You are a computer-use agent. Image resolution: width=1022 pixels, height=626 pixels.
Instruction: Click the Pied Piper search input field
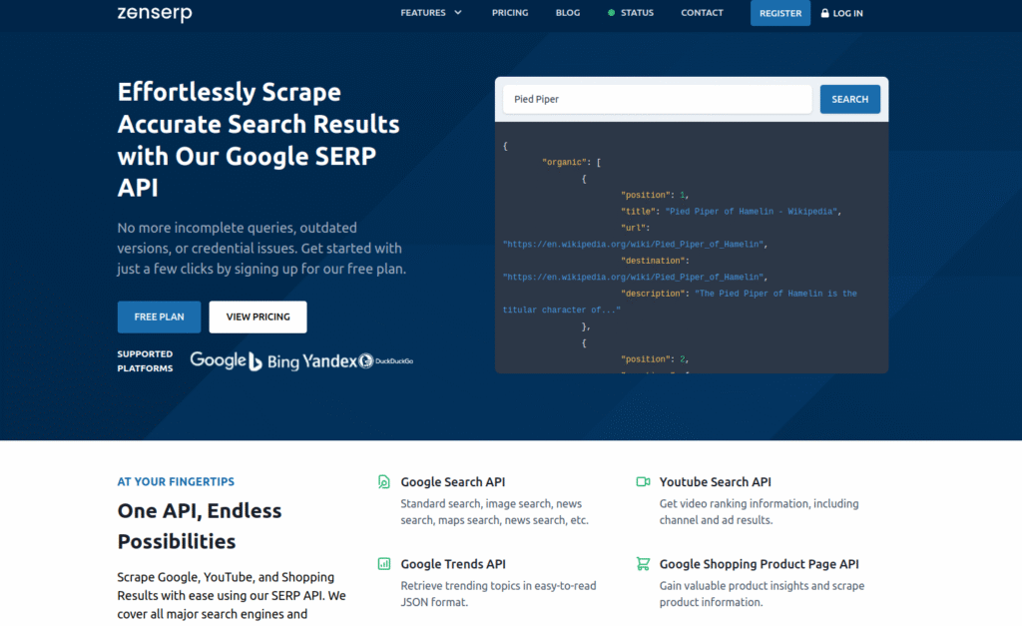657,99
